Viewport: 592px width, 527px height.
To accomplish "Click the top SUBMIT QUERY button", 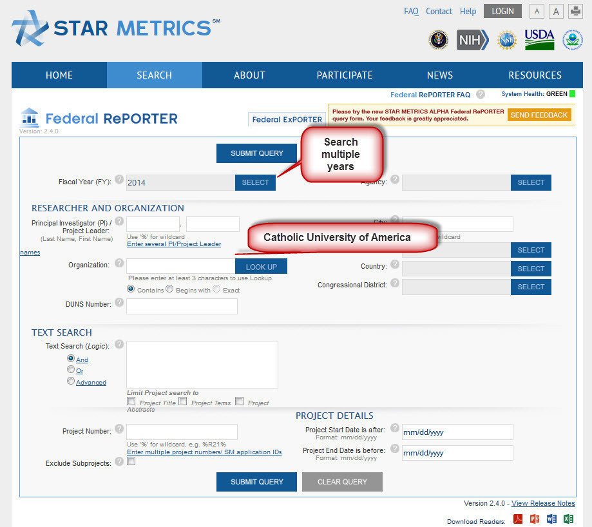I will click(x=257, y=153).
